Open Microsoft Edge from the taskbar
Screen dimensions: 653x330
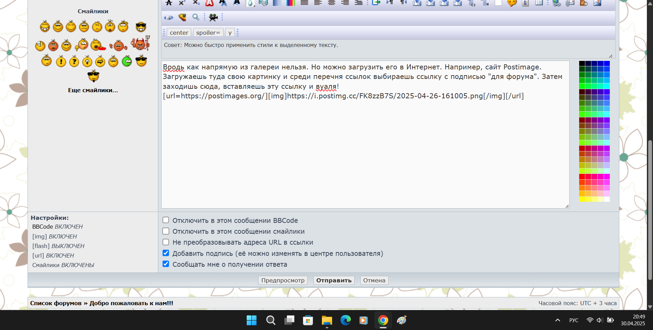pyautogui.click(x=345, y=320)
